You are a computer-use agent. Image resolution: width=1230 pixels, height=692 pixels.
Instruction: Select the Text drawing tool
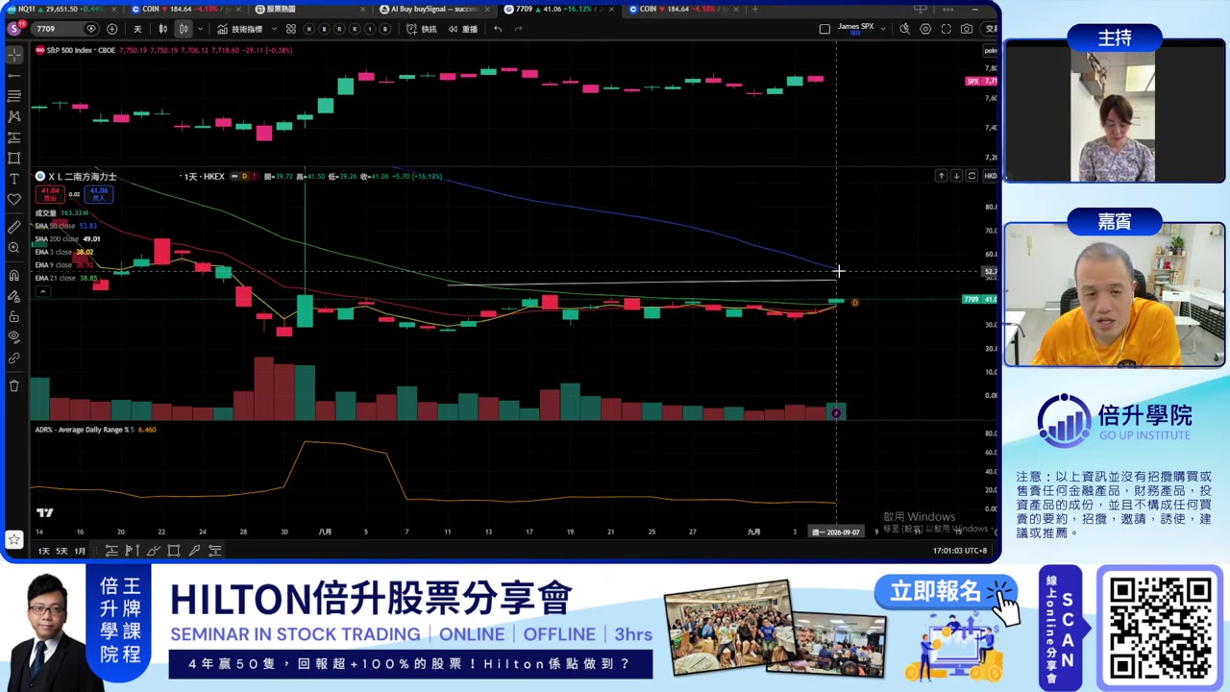coord(13,179)
